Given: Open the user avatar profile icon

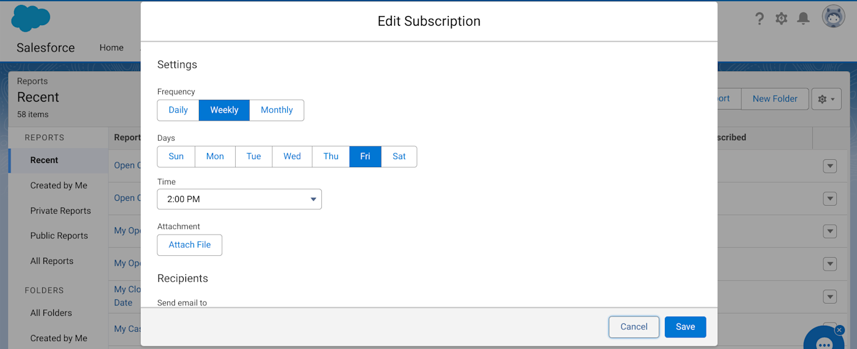Looking at the screenshot, I should pos(833,17).
